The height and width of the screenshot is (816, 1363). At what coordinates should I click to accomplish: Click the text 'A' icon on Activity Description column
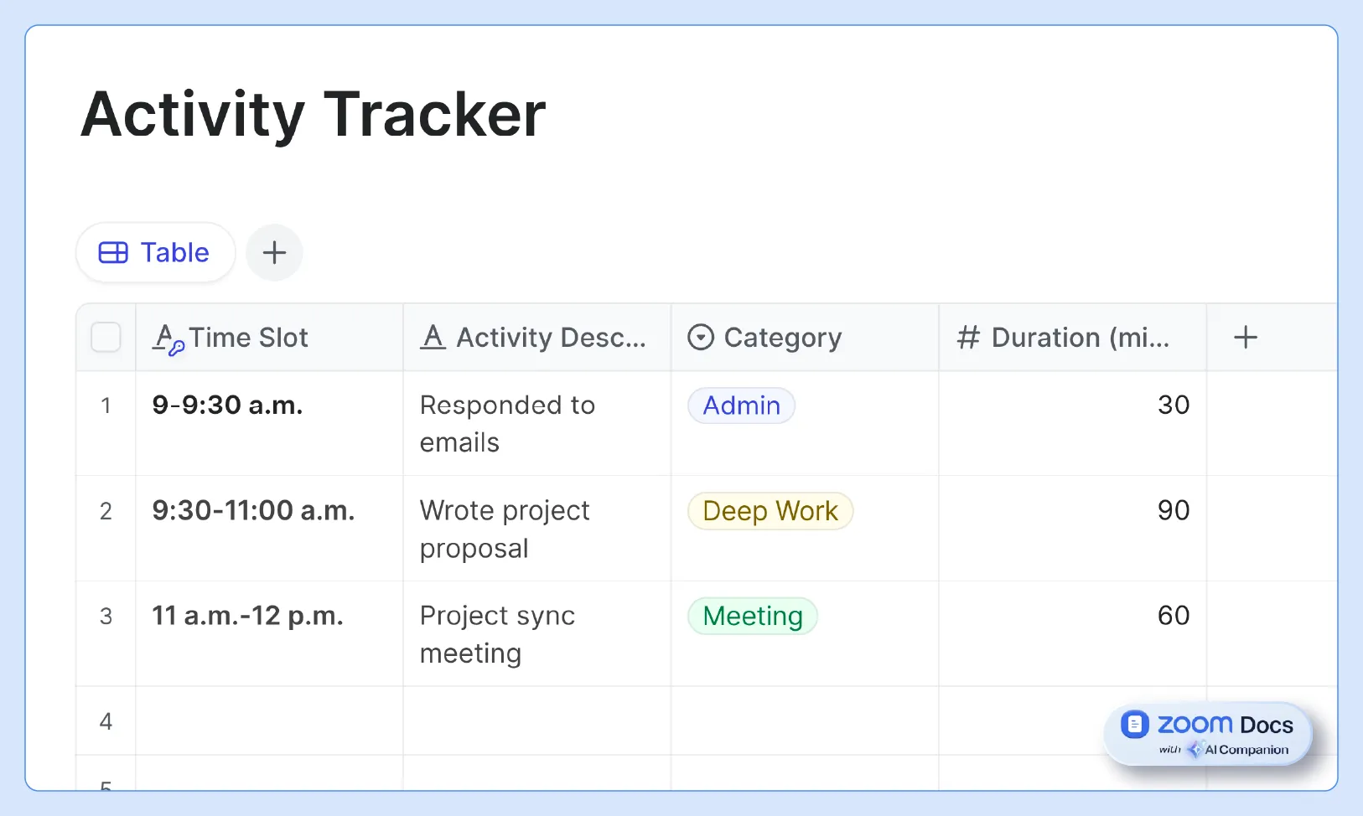(432, 337)
